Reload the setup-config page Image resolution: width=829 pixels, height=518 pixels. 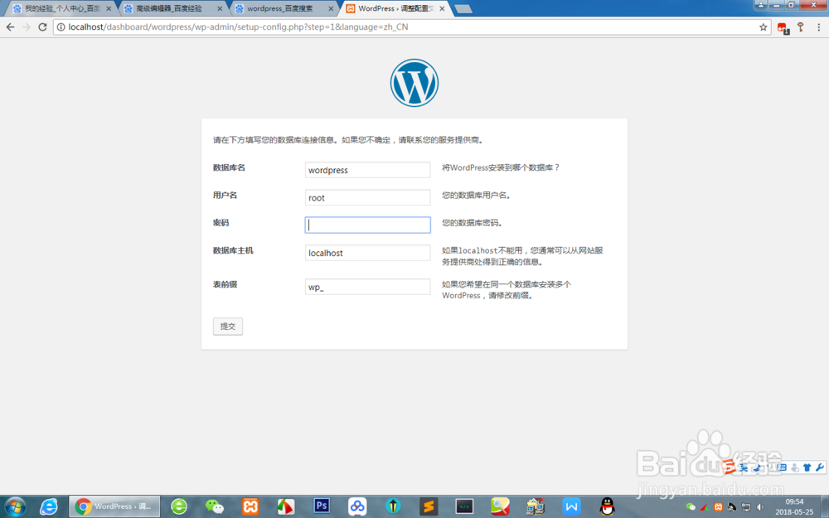pos(41,27)
